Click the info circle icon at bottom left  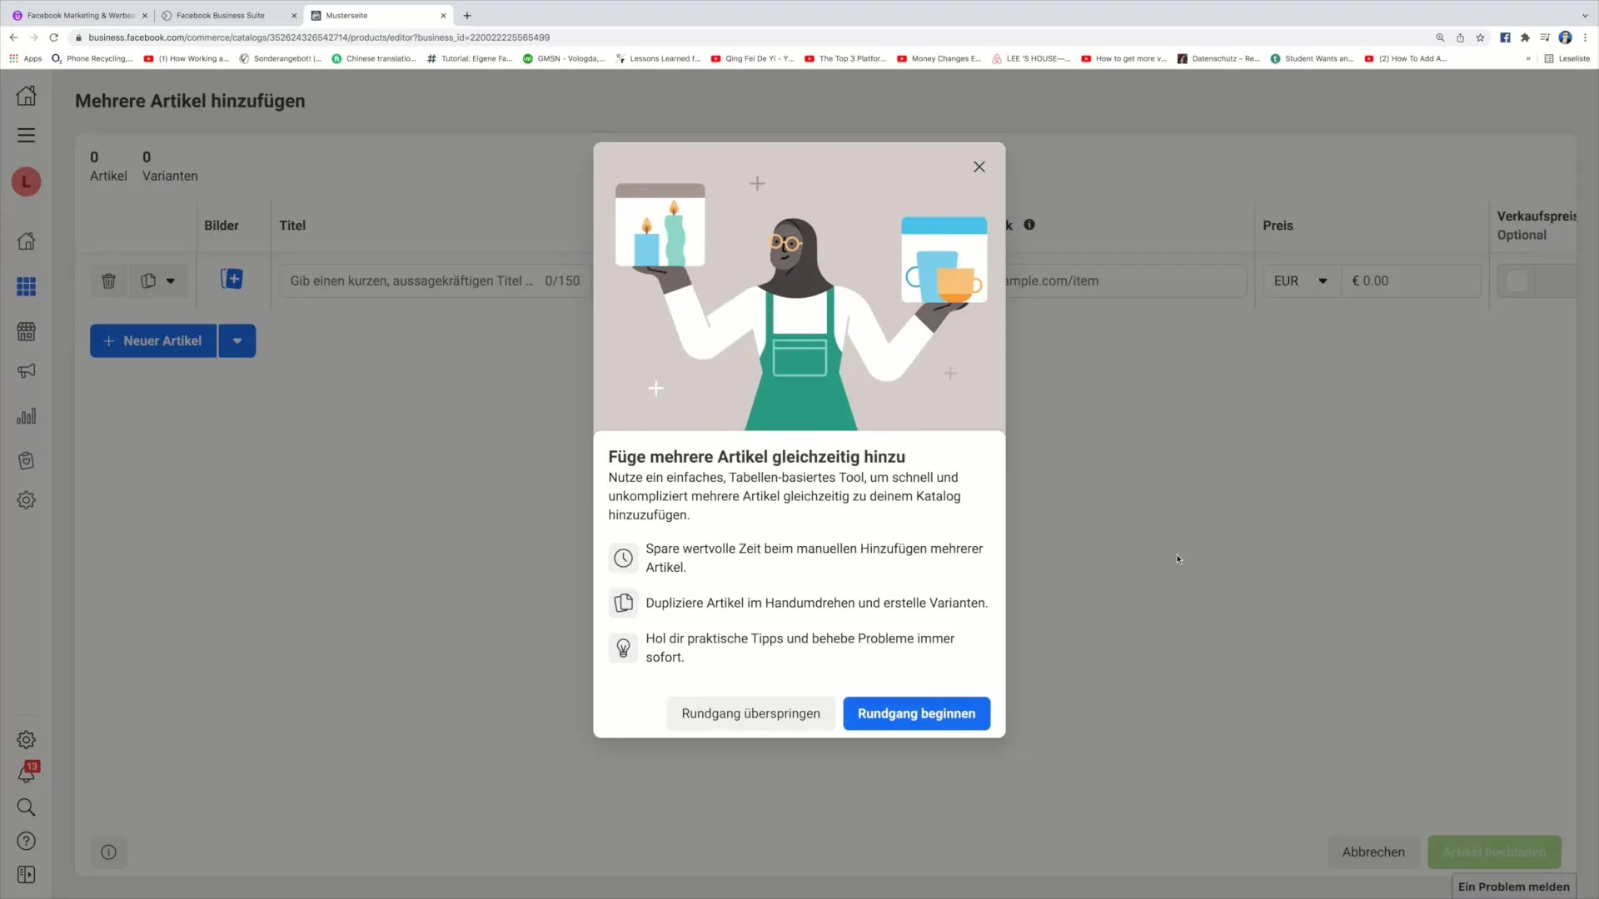coord(108,852)
